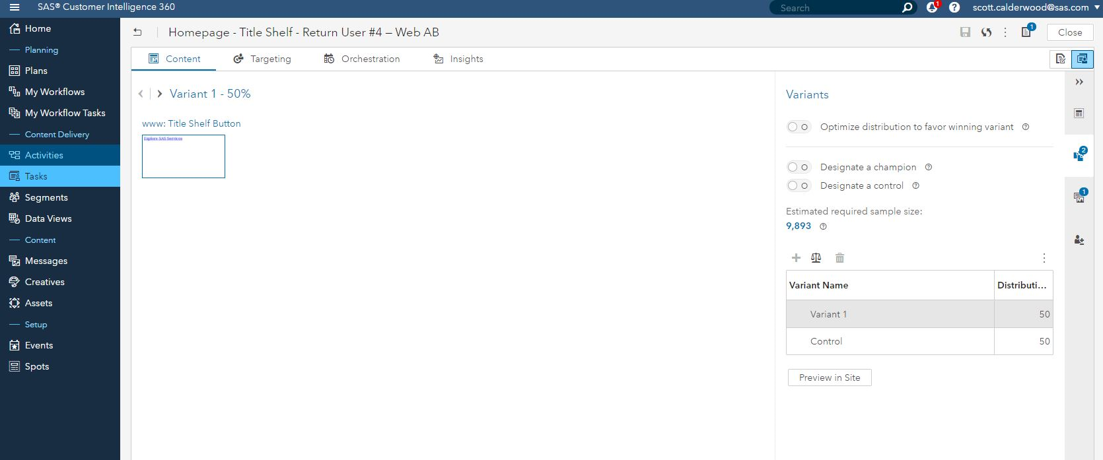Click the Variant 1 distribution value 50
The width and height of the screenshot is (1103, 460).
(x=1044, y=314)
